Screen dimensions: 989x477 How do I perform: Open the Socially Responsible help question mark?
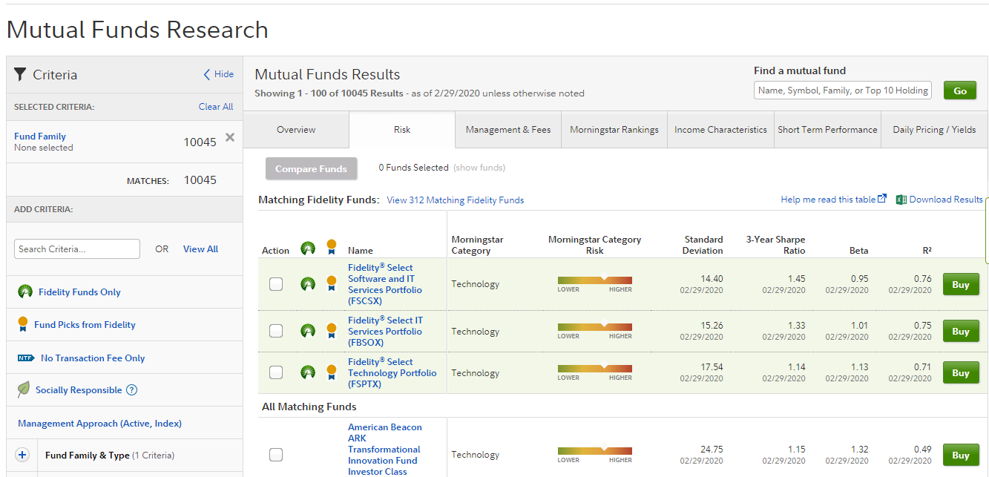coord(131,390)
